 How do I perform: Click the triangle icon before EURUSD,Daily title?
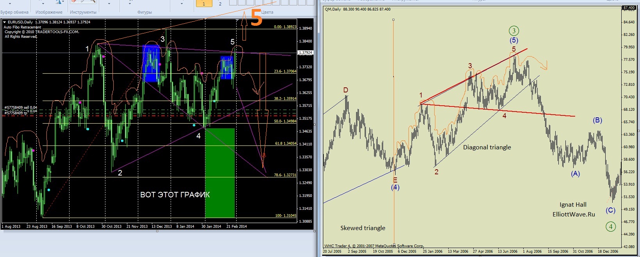click(x=5, y=22)
